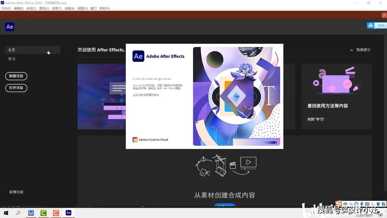Open the 新增功能 link
This screenshot has height=218, width=387.
(x=16, y=192)
